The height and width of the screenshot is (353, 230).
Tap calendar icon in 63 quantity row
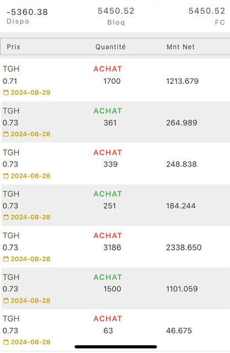(6, 342)
